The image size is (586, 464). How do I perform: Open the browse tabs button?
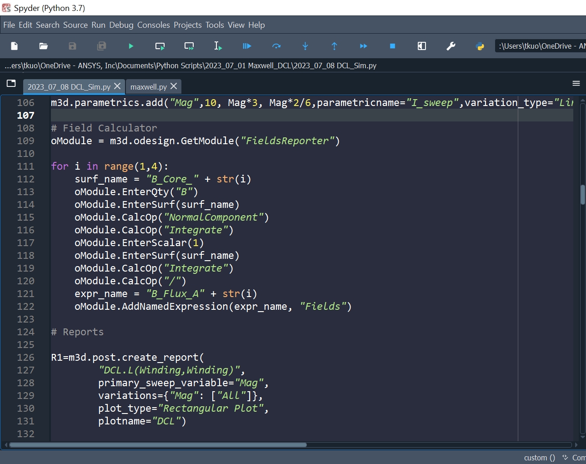pyautogui.click(x=11, y=83)
